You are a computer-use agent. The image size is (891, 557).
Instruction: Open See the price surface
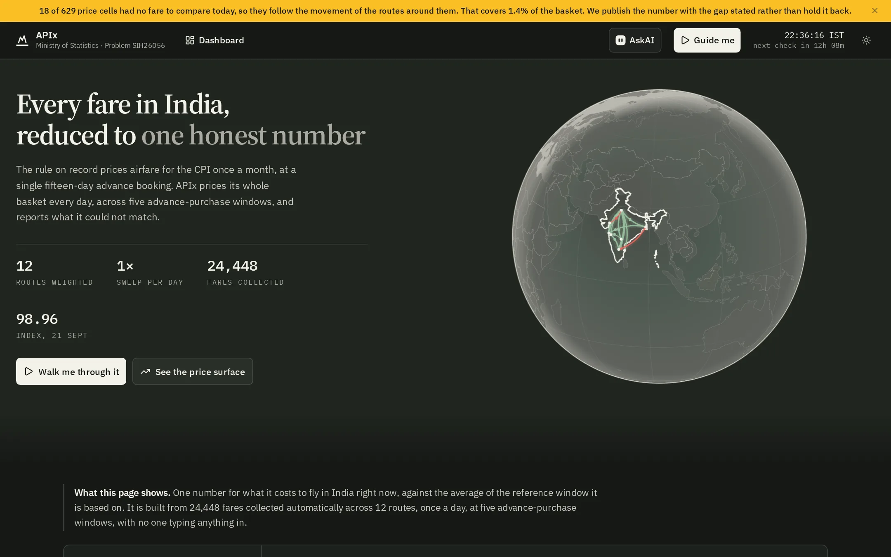(x=193, y=371)
